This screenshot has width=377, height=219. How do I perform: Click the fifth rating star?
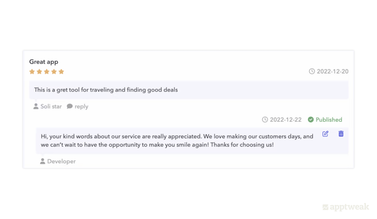coord(61,71)
